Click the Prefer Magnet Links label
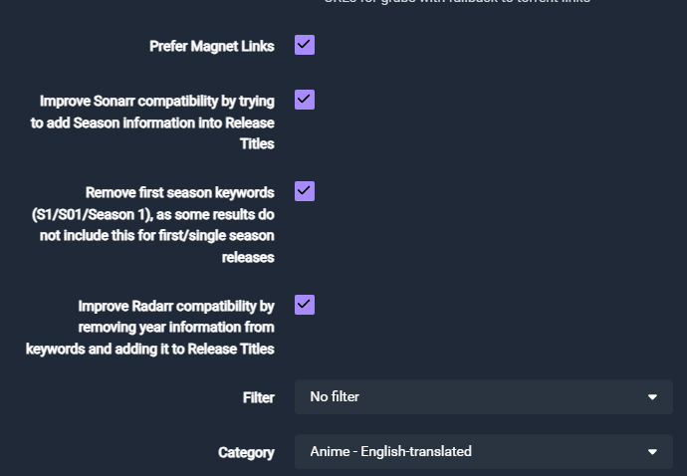This screenshot has height=476, width=687. [211, 46]
